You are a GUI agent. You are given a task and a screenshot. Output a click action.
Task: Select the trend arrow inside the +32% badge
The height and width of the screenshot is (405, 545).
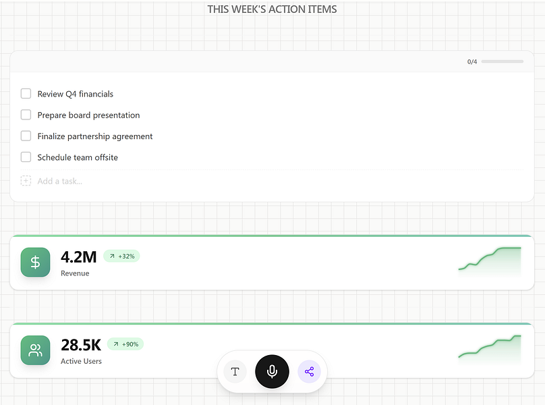(x=112, y=256)
